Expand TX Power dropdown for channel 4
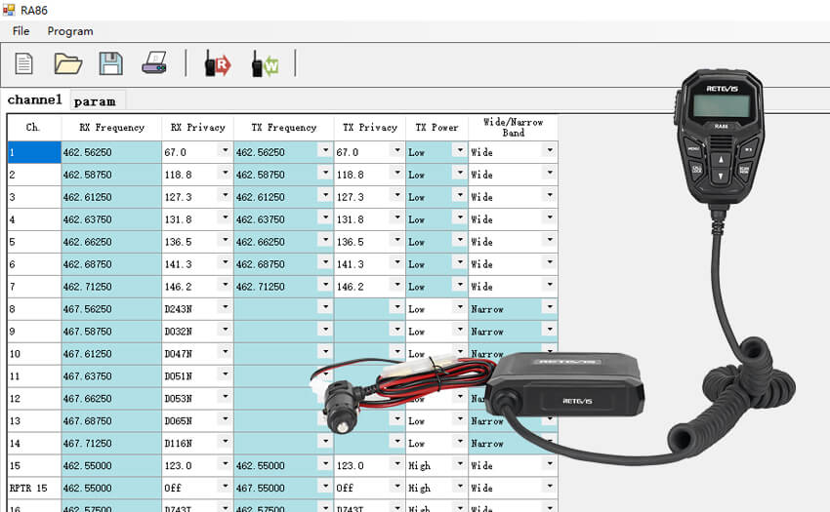830x512 pixels. pyautogui.click(x=460, y=217)
